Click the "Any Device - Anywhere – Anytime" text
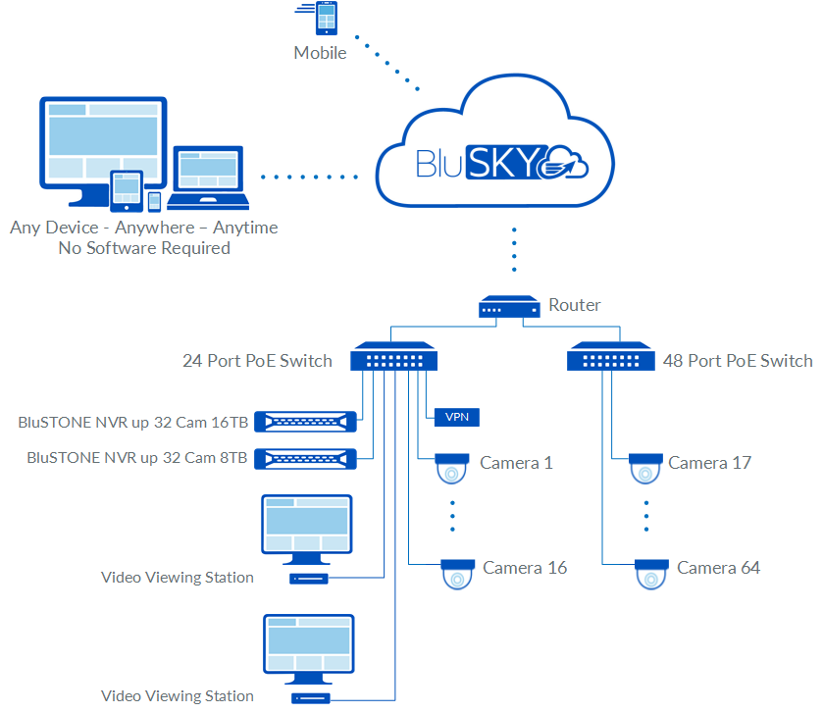This screenshot has height=713, width=823. [144, 228]
